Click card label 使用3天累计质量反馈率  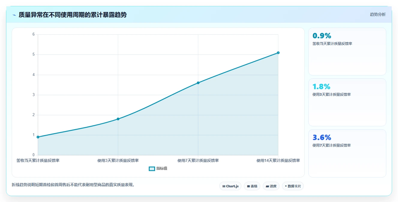click(x=332, y=95)
